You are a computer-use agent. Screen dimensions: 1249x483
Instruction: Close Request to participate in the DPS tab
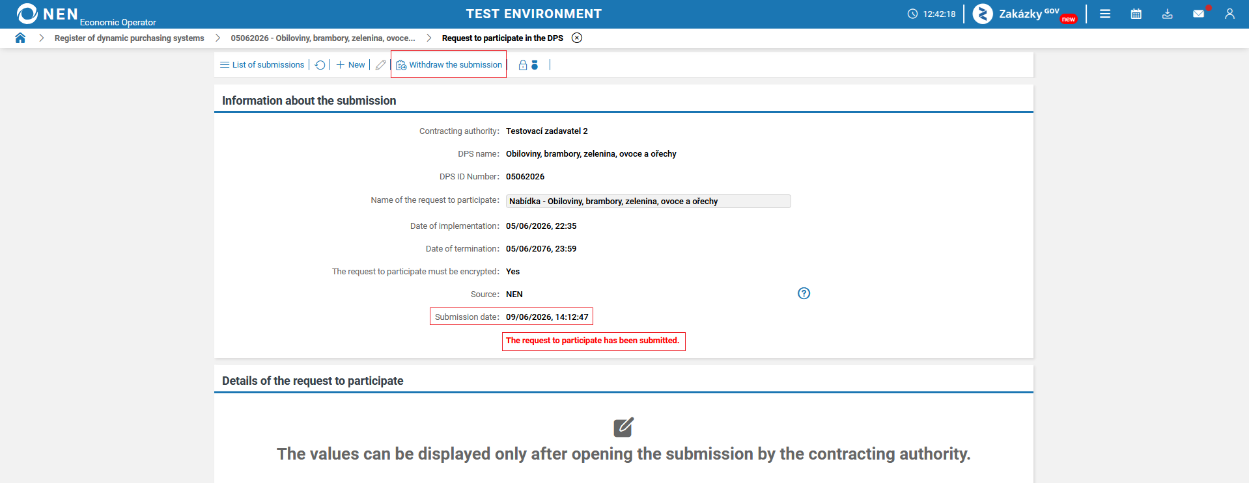click(577, 38)
